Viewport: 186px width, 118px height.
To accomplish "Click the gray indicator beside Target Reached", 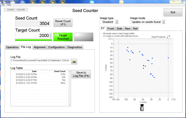I will coord(83,37).
